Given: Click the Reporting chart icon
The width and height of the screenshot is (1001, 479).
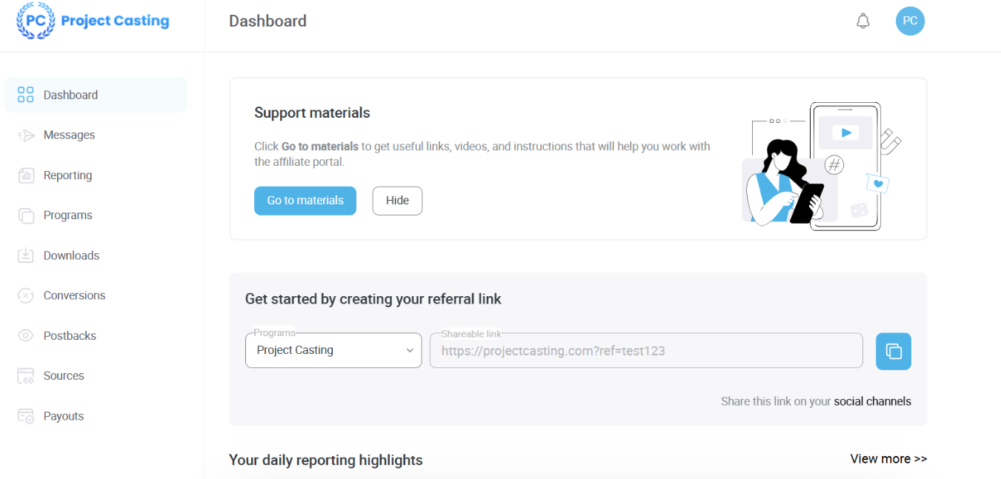Looking at the screenshot, I should coord(26,175).
